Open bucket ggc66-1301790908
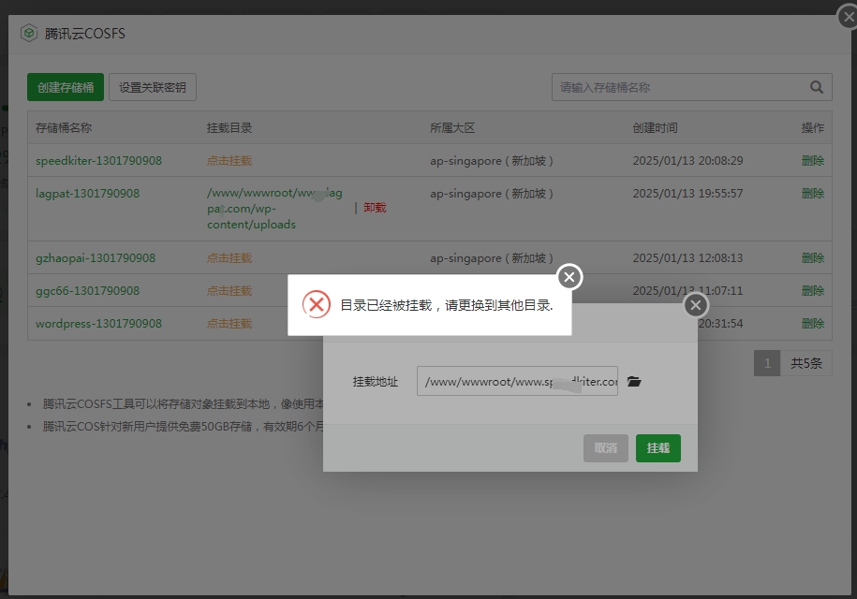Viewport: 857px width, 599px height. [x=87, y=290]
